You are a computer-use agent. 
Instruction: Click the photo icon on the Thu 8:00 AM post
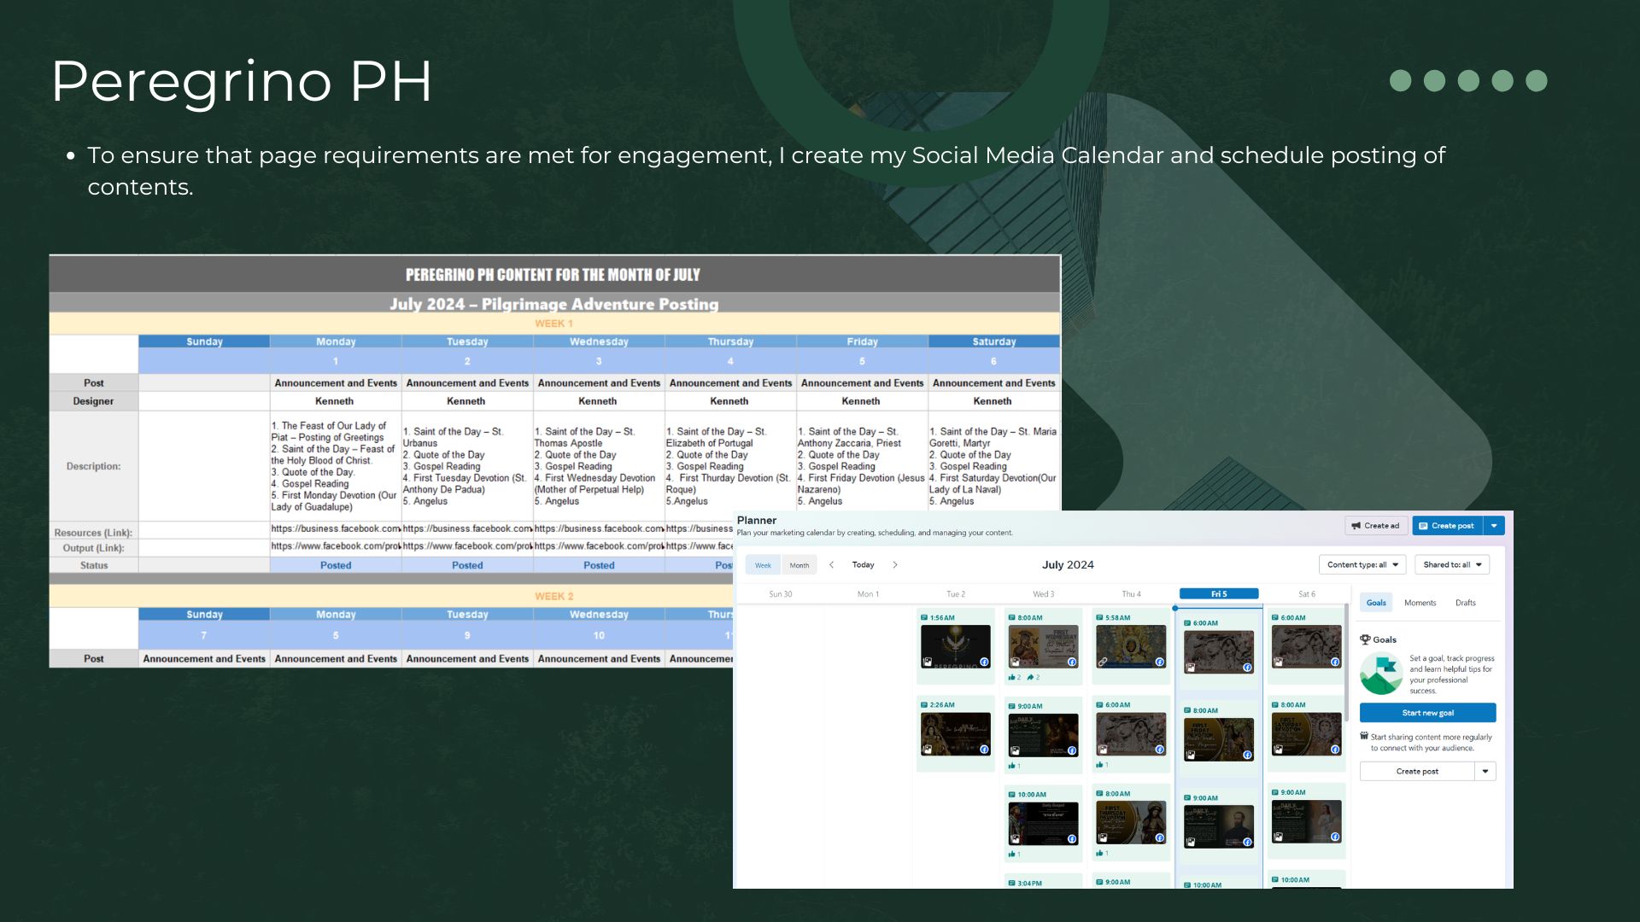1103,837
